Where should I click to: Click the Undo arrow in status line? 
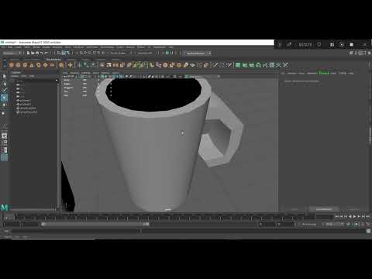click(x=42, y=53)
